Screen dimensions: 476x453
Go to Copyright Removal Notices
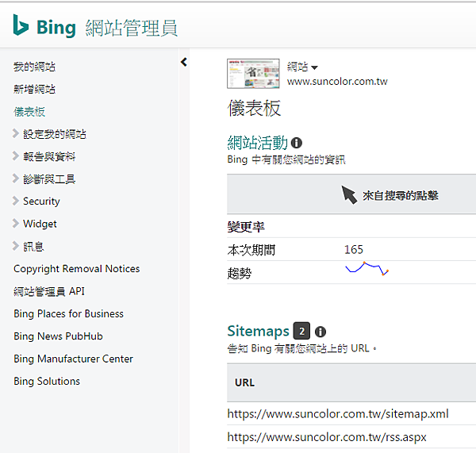click(x=76, y=269)
